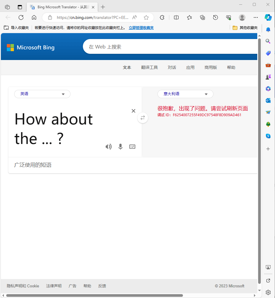Screen dimensions: 275x298
Task: Open the Copilot icon in the toolbar
Action: 268,17
